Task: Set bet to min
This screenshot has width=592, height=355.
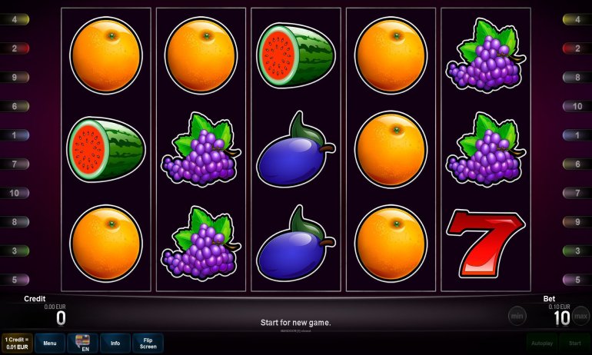Action: (x=517, y=316)
